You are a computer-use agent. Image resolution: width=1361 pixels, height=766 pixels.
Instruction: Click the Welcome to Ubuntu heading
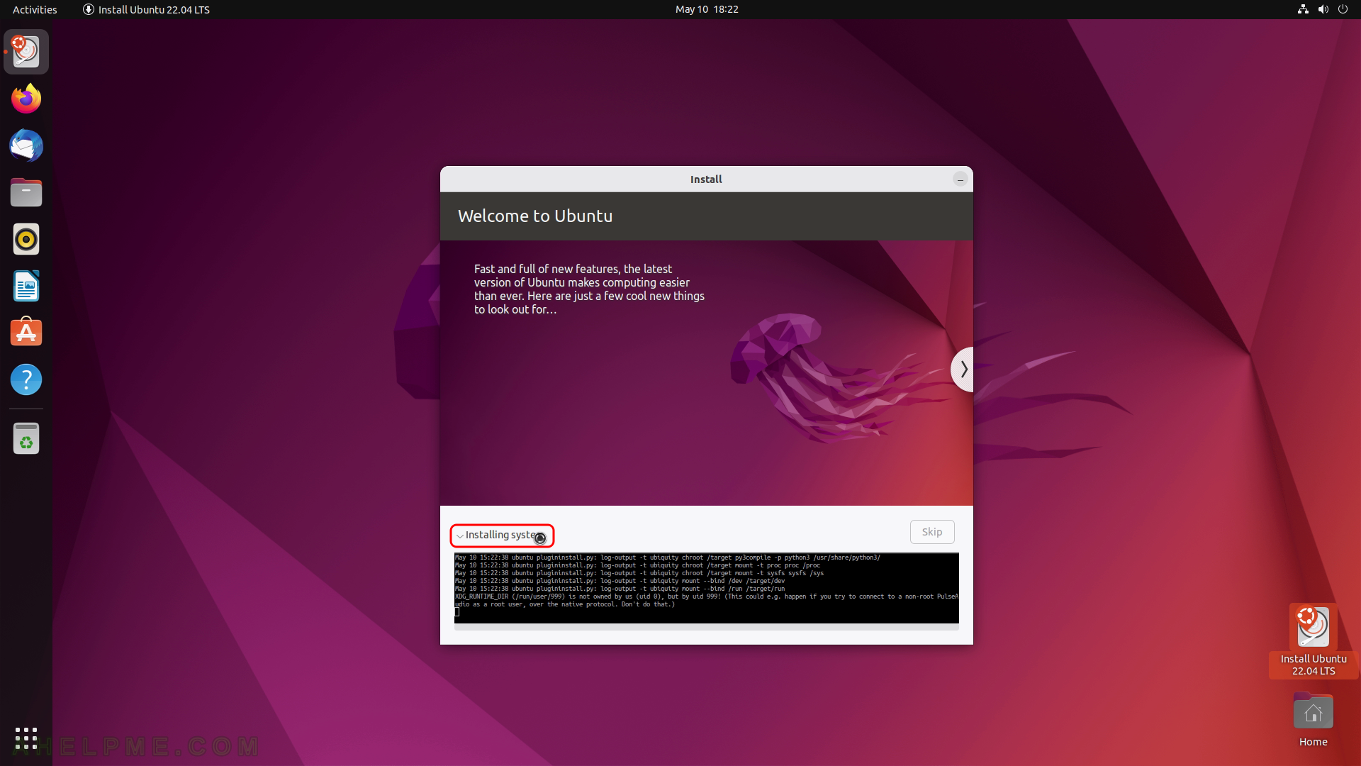(535, 216)
